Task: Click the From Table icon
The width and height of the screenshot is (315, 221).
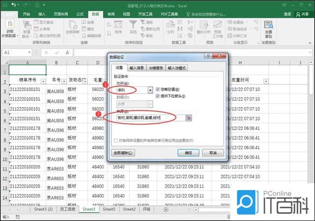Action: (x=36, y=29)
